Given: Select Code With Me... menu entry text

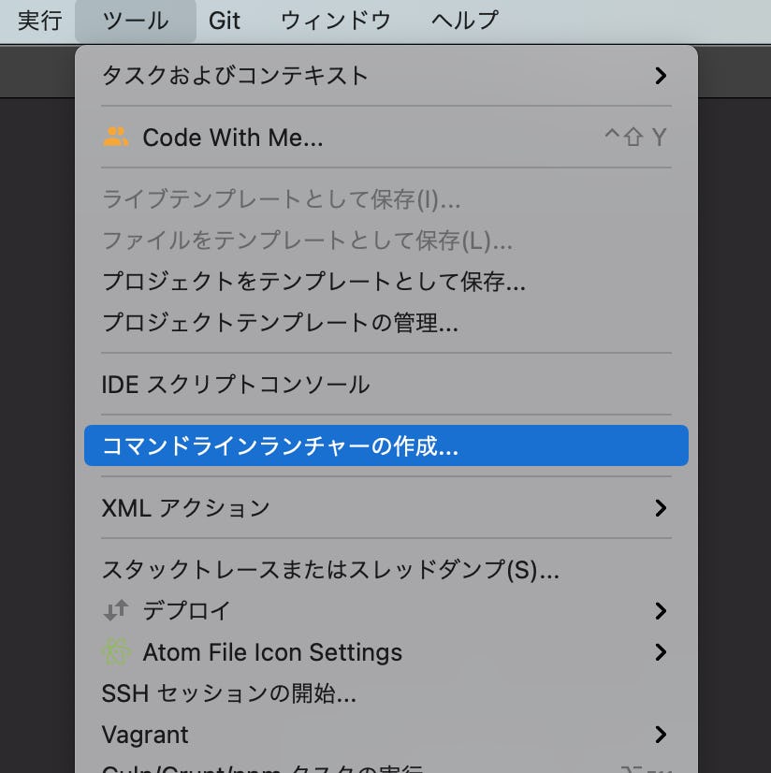Looking at the screenshot, I should (233, 138).
